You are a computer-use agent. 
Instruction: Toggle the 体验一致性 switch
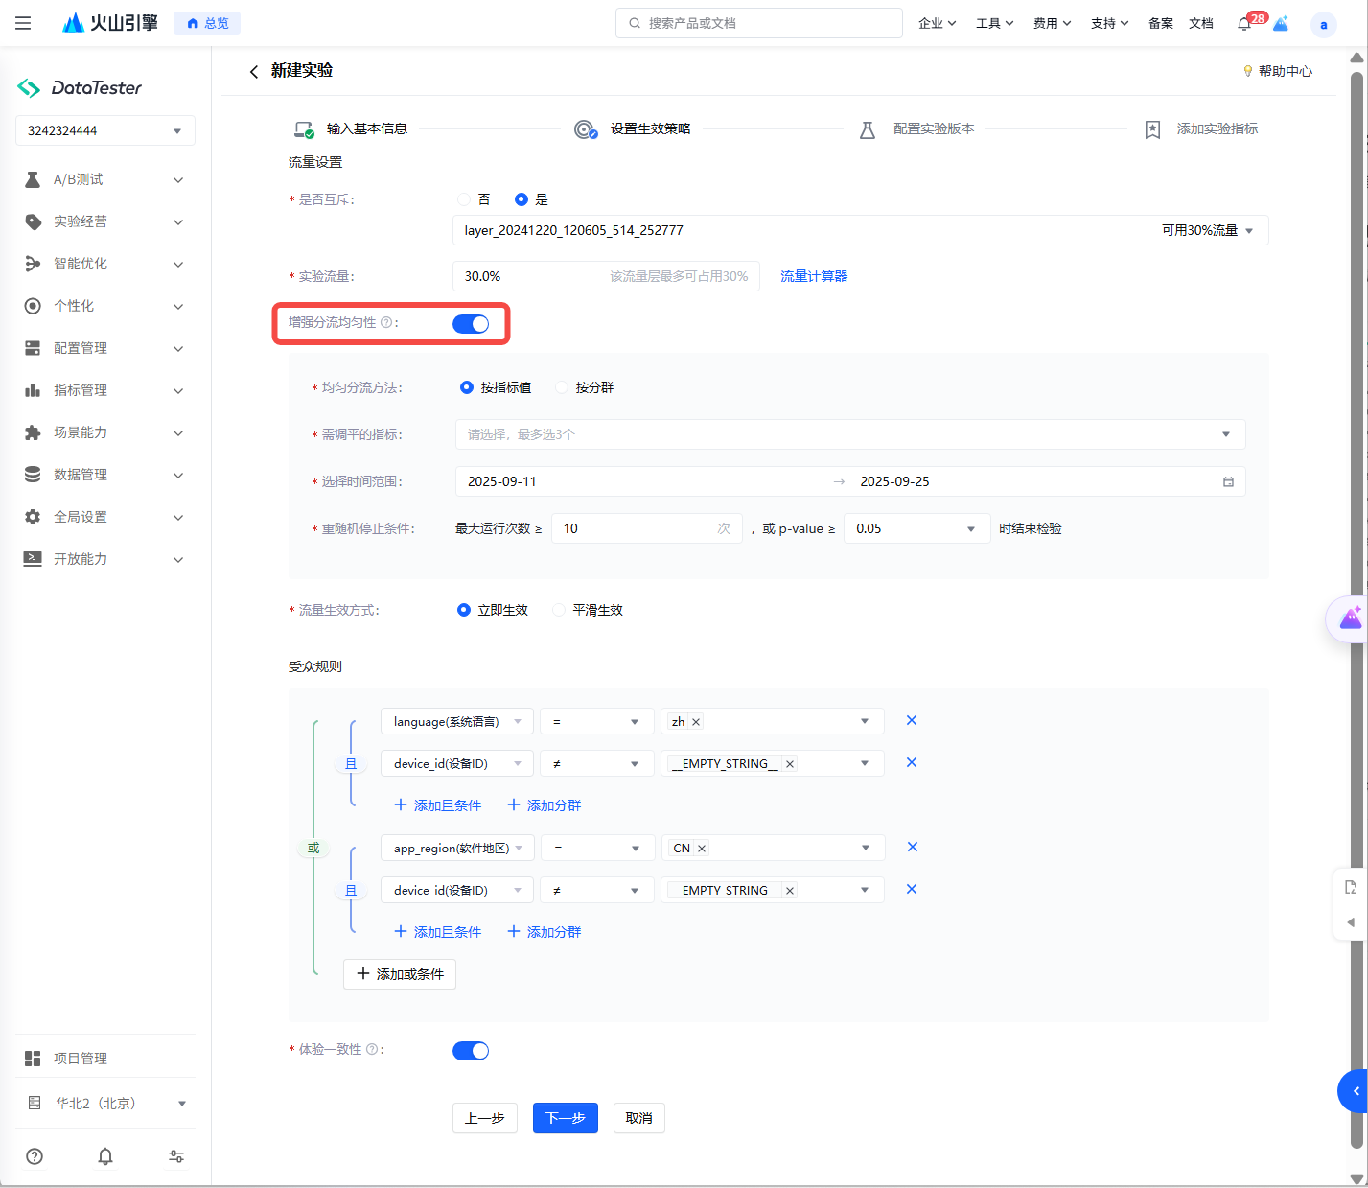[471, 1051]
